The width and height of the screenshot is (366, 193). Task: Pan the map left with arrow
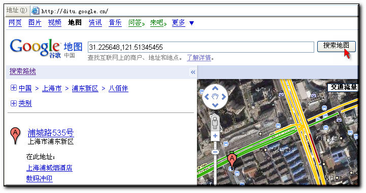click(x=207, y=97)
